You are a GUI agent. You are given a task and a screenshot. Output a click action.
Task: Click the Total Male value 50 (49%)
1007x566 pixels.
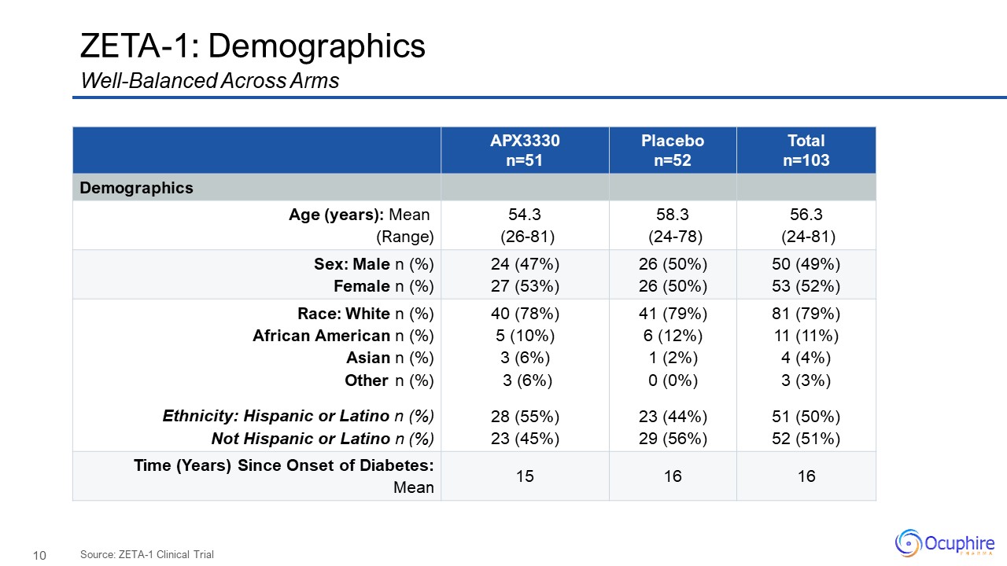click(x=806, y=263)
